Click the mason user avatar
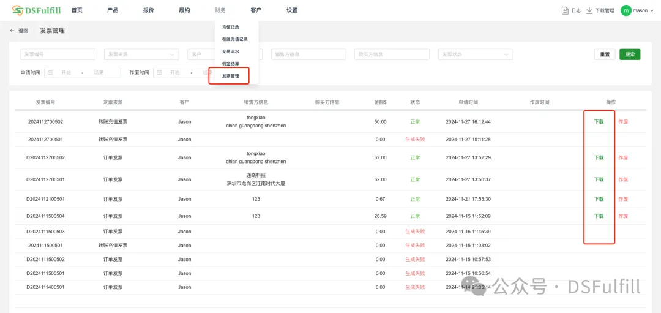This screenshot has width=661, height=313. point(626,10)
